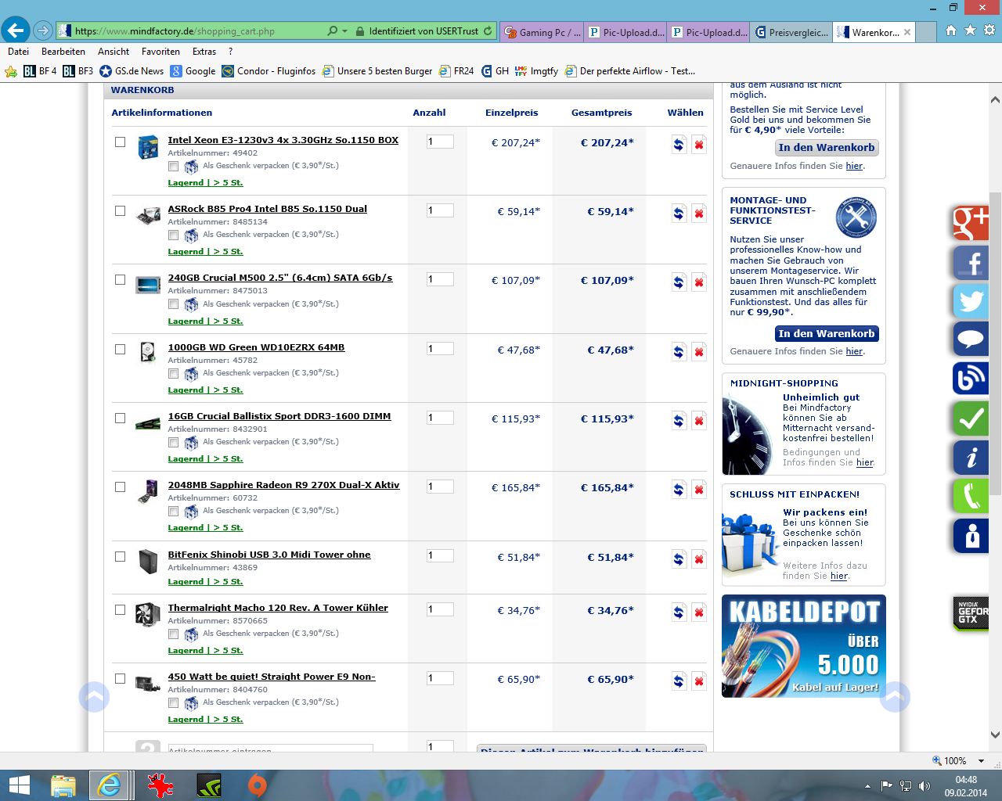Click the scroll-to-top arrow circle on left
The width and height of the screenshot is (1002, 801).
(x=94, y=696)
